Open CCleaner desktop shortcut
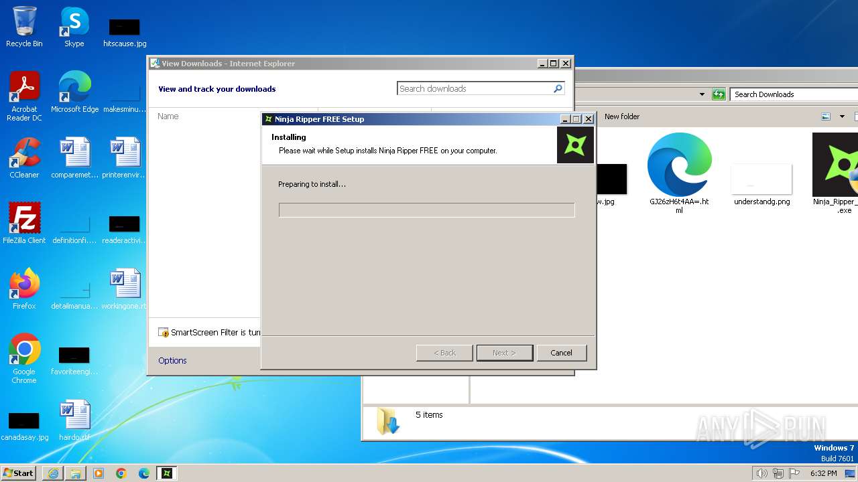Viewport: 858px width, 482px height. 24,158
